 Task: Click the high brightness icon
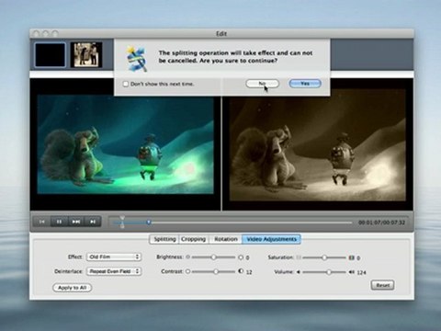click(x=241, y=257)
